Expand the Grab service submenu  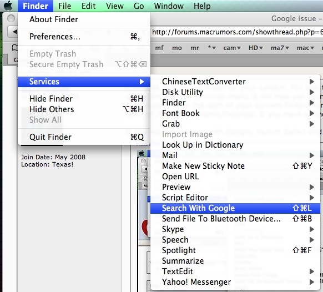coord(235,124)
